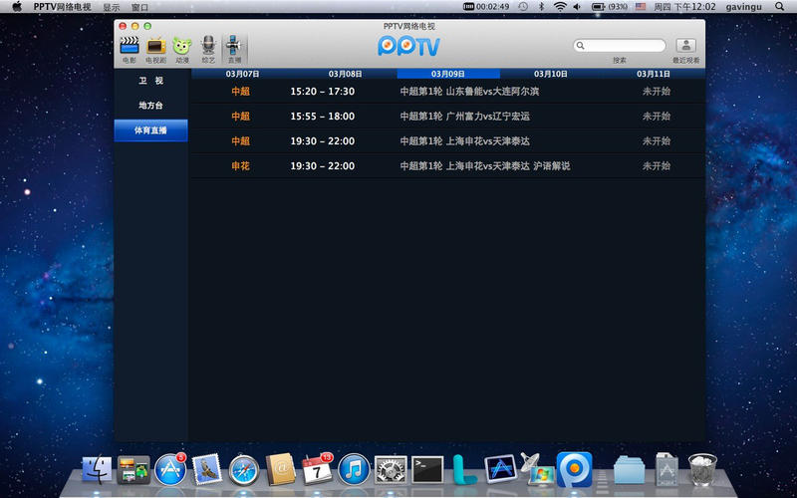Open the 显示 menu in menu bar
This screenshot has height=498, width=797.
pyautogui.click(x=112, y=7)
